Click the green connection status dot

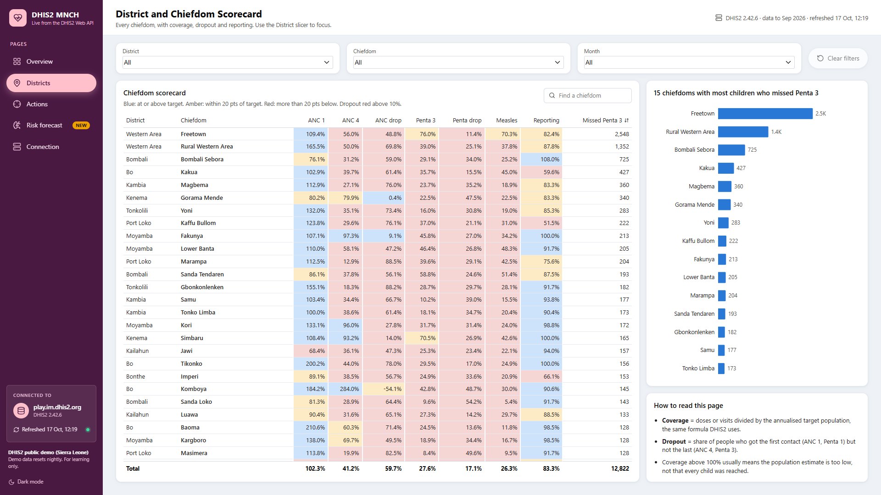[x=88, y=430]
